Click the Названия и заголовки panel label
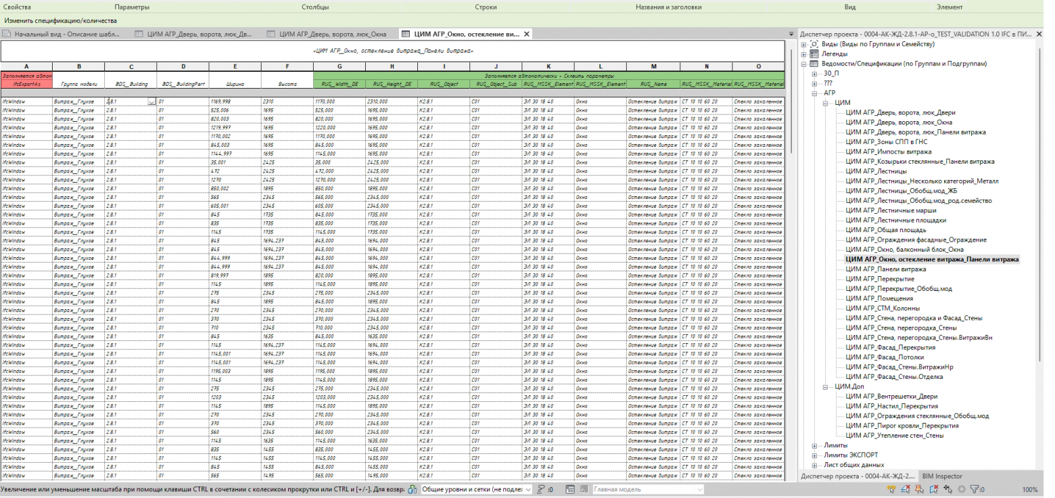This screenshot has width=1055, height=498. (668, 7)
